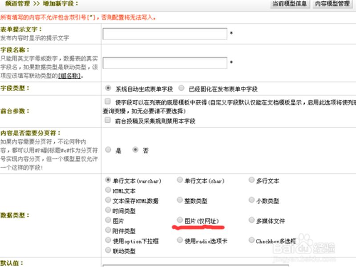This screenshot has height=267, width=356.
Task: Choose 图片(仅网址) data type
Action: coord(180,220)
